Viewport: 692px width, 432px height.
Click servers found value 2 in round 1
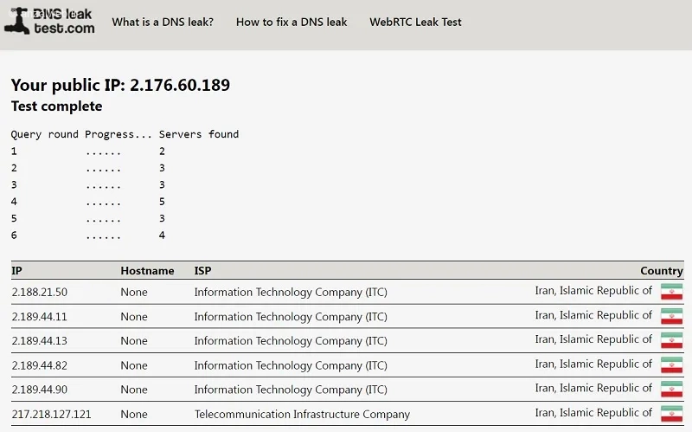[x=162, y=152]
